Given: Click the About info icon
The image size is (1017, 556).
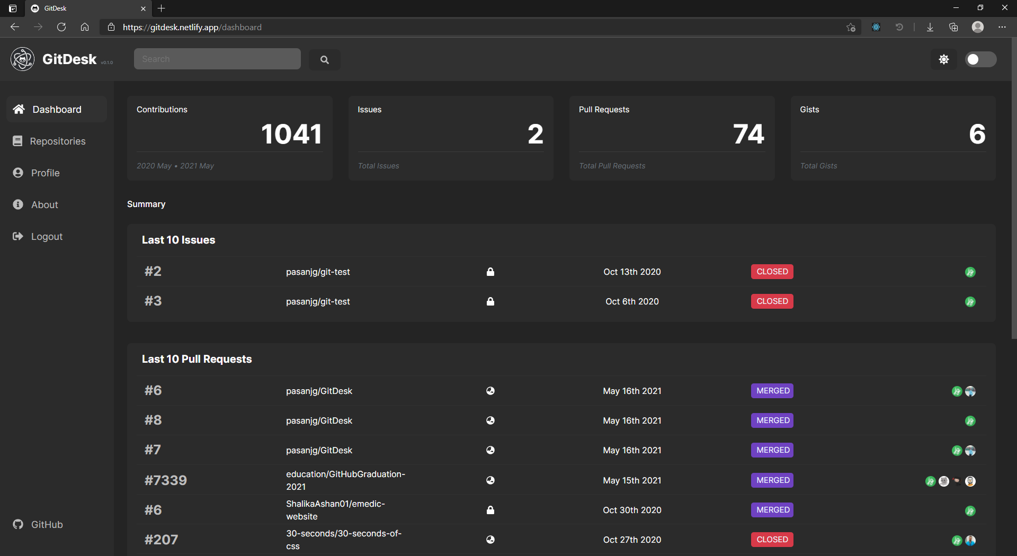Looking at the screenshot, I should click(18, 204).
